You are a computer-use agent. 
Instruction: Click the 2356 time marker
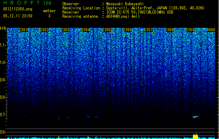tap(127, 30)
